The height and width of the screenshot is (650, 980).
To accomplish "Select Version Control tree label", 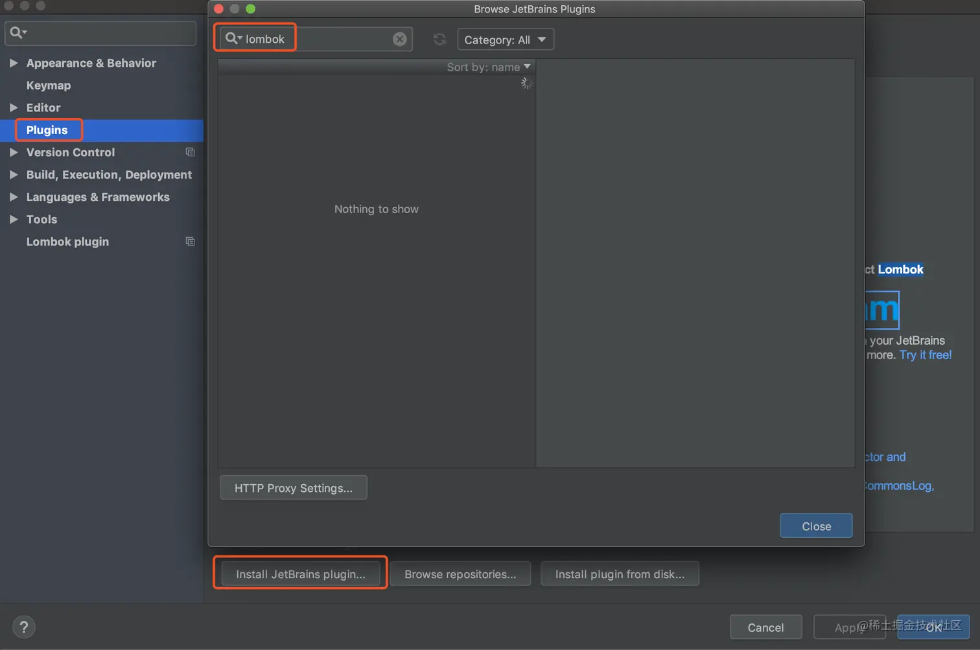I will [x=71, y=152].
